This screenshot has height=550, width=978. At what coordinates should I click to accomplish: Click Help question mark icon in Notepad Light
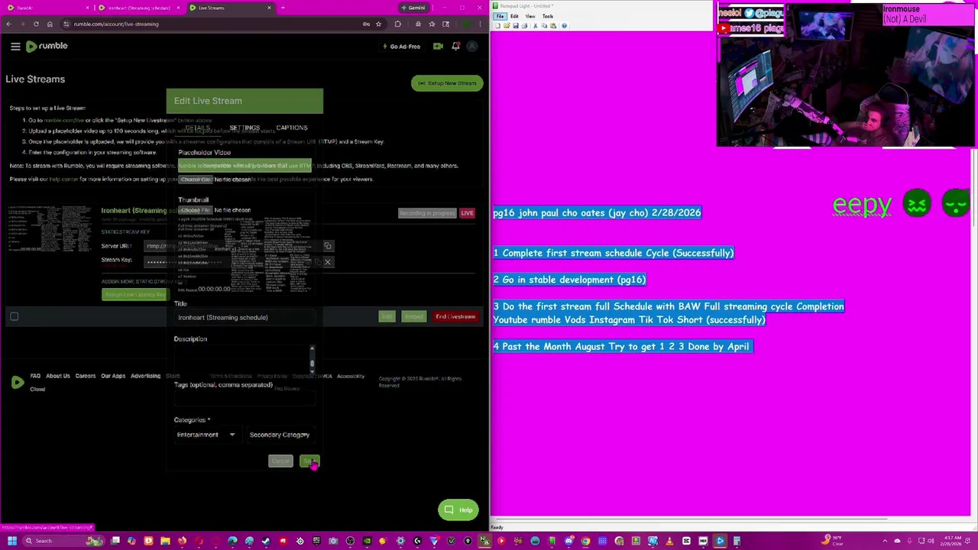(x=565, y=26)
